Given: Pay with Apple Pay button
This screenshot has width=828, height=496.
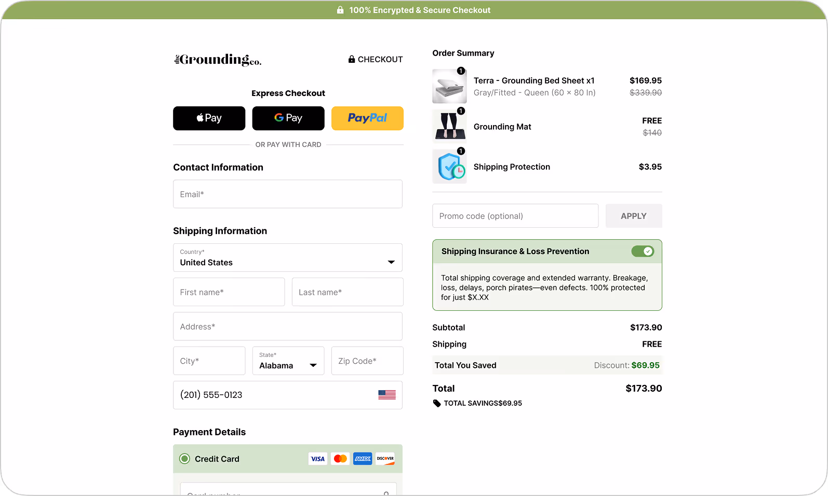Looking at the screenshot, I should [209, 118].
